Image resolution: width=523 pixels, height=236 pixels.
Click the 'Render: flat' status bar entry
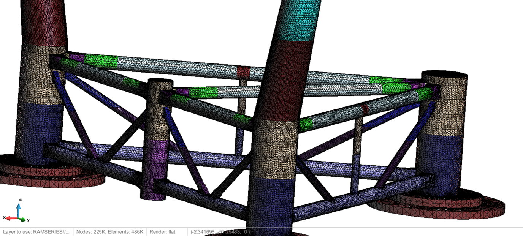tap(162, 231)
